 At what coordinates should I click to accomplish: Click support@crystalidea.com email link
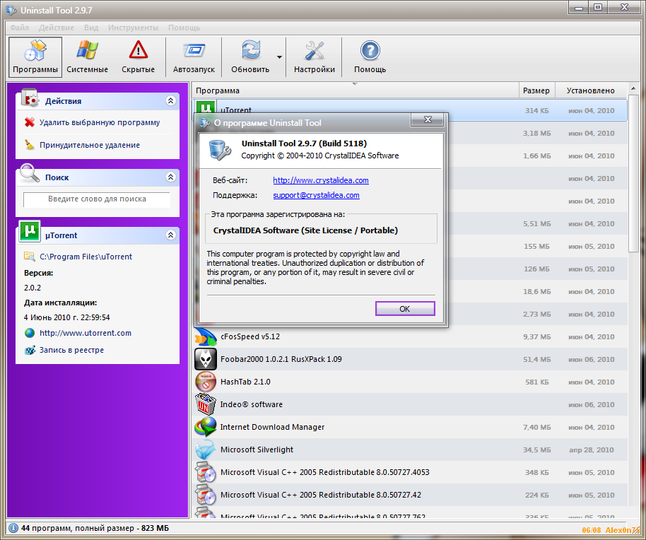316,195
